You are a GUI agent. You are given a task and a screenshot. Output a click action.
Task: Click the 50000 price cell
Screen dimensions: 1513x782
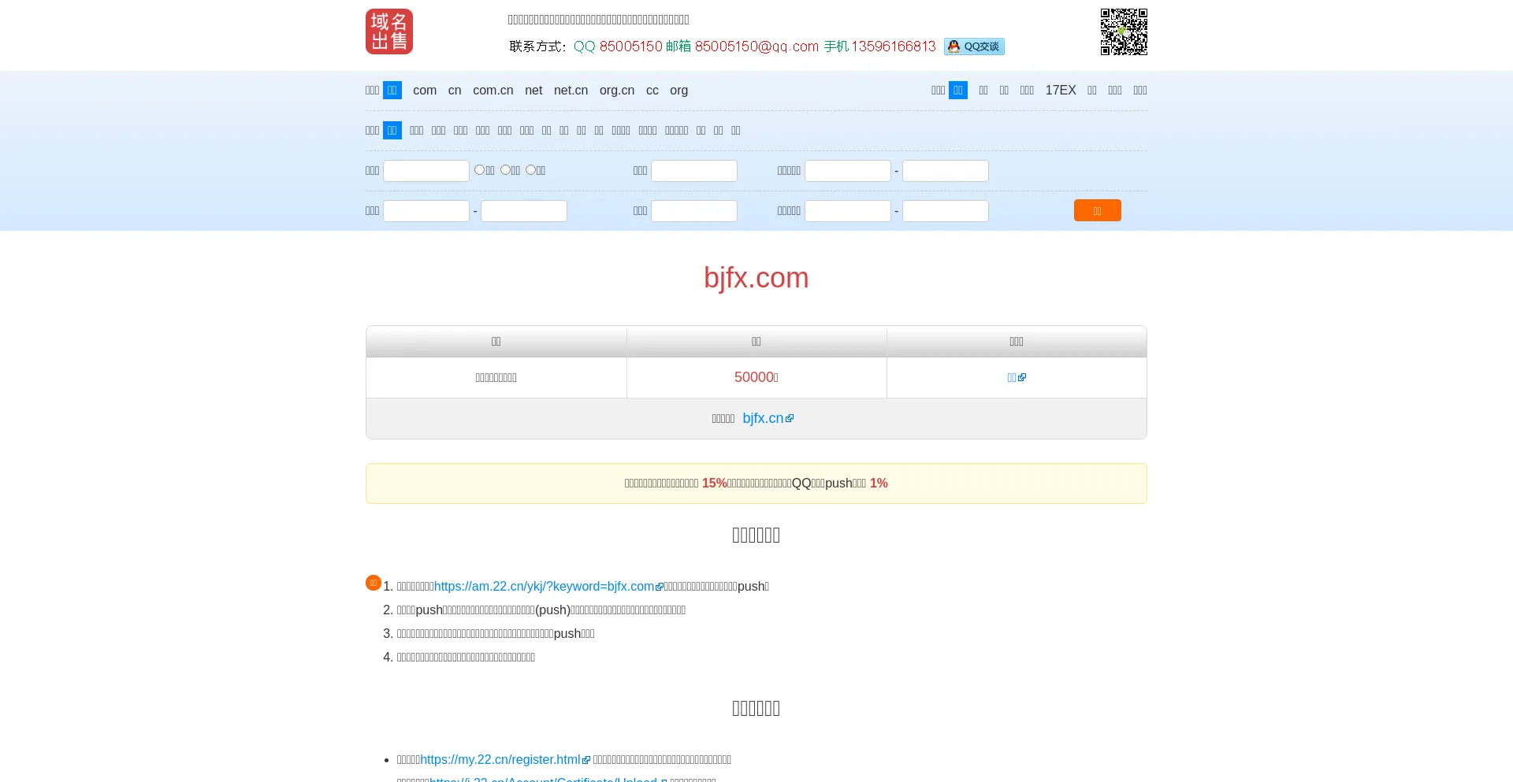(x=756, y=378)
